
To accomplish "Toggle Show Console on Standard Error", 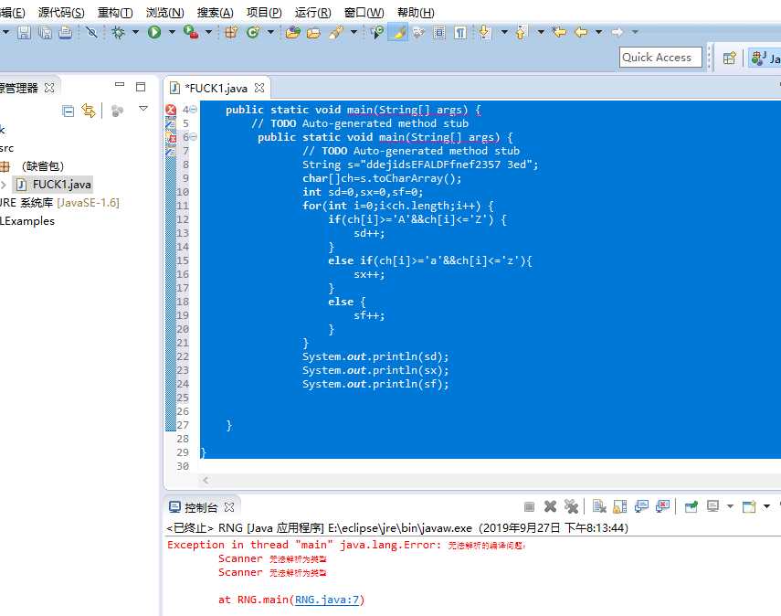I will tap(662, 507).
